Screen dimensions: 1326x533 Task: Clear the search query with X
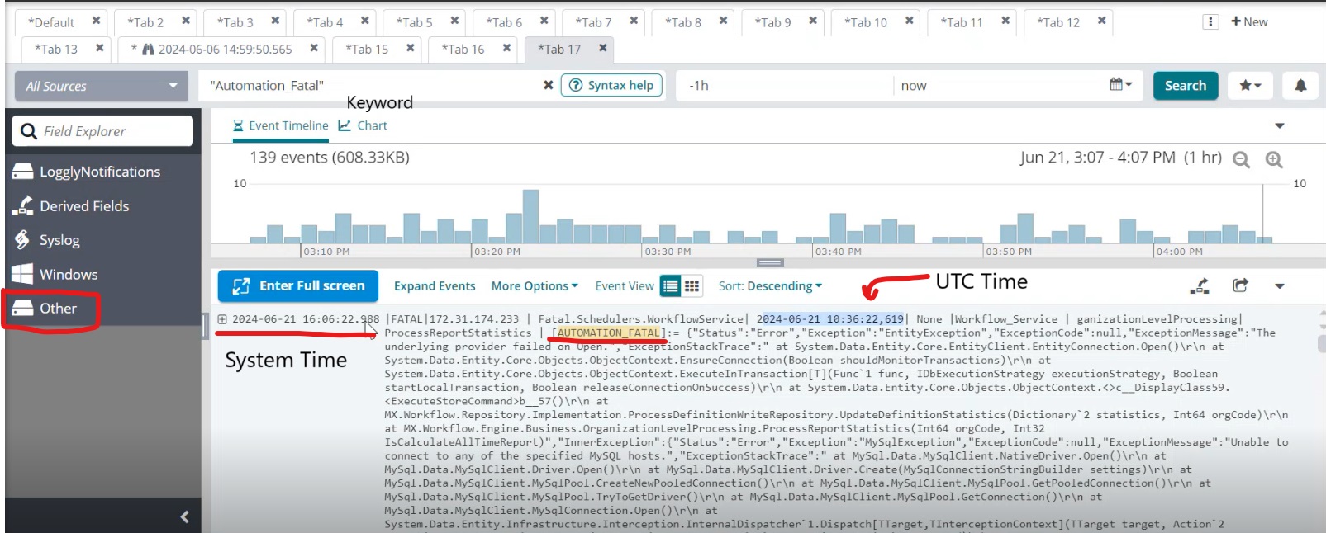pos(548,85)
